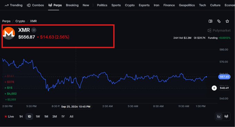Screen dimensions: 235x127
Task: Click the $14.63 (2.56%) change text
Action: pyautogui.click(x=55, y=37)
